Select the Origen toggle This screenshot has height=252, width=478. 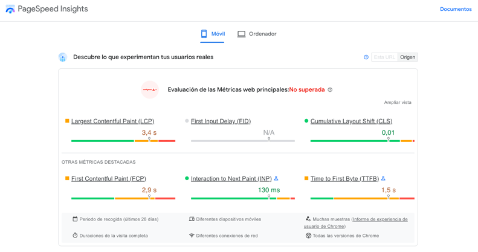point(407,57)
